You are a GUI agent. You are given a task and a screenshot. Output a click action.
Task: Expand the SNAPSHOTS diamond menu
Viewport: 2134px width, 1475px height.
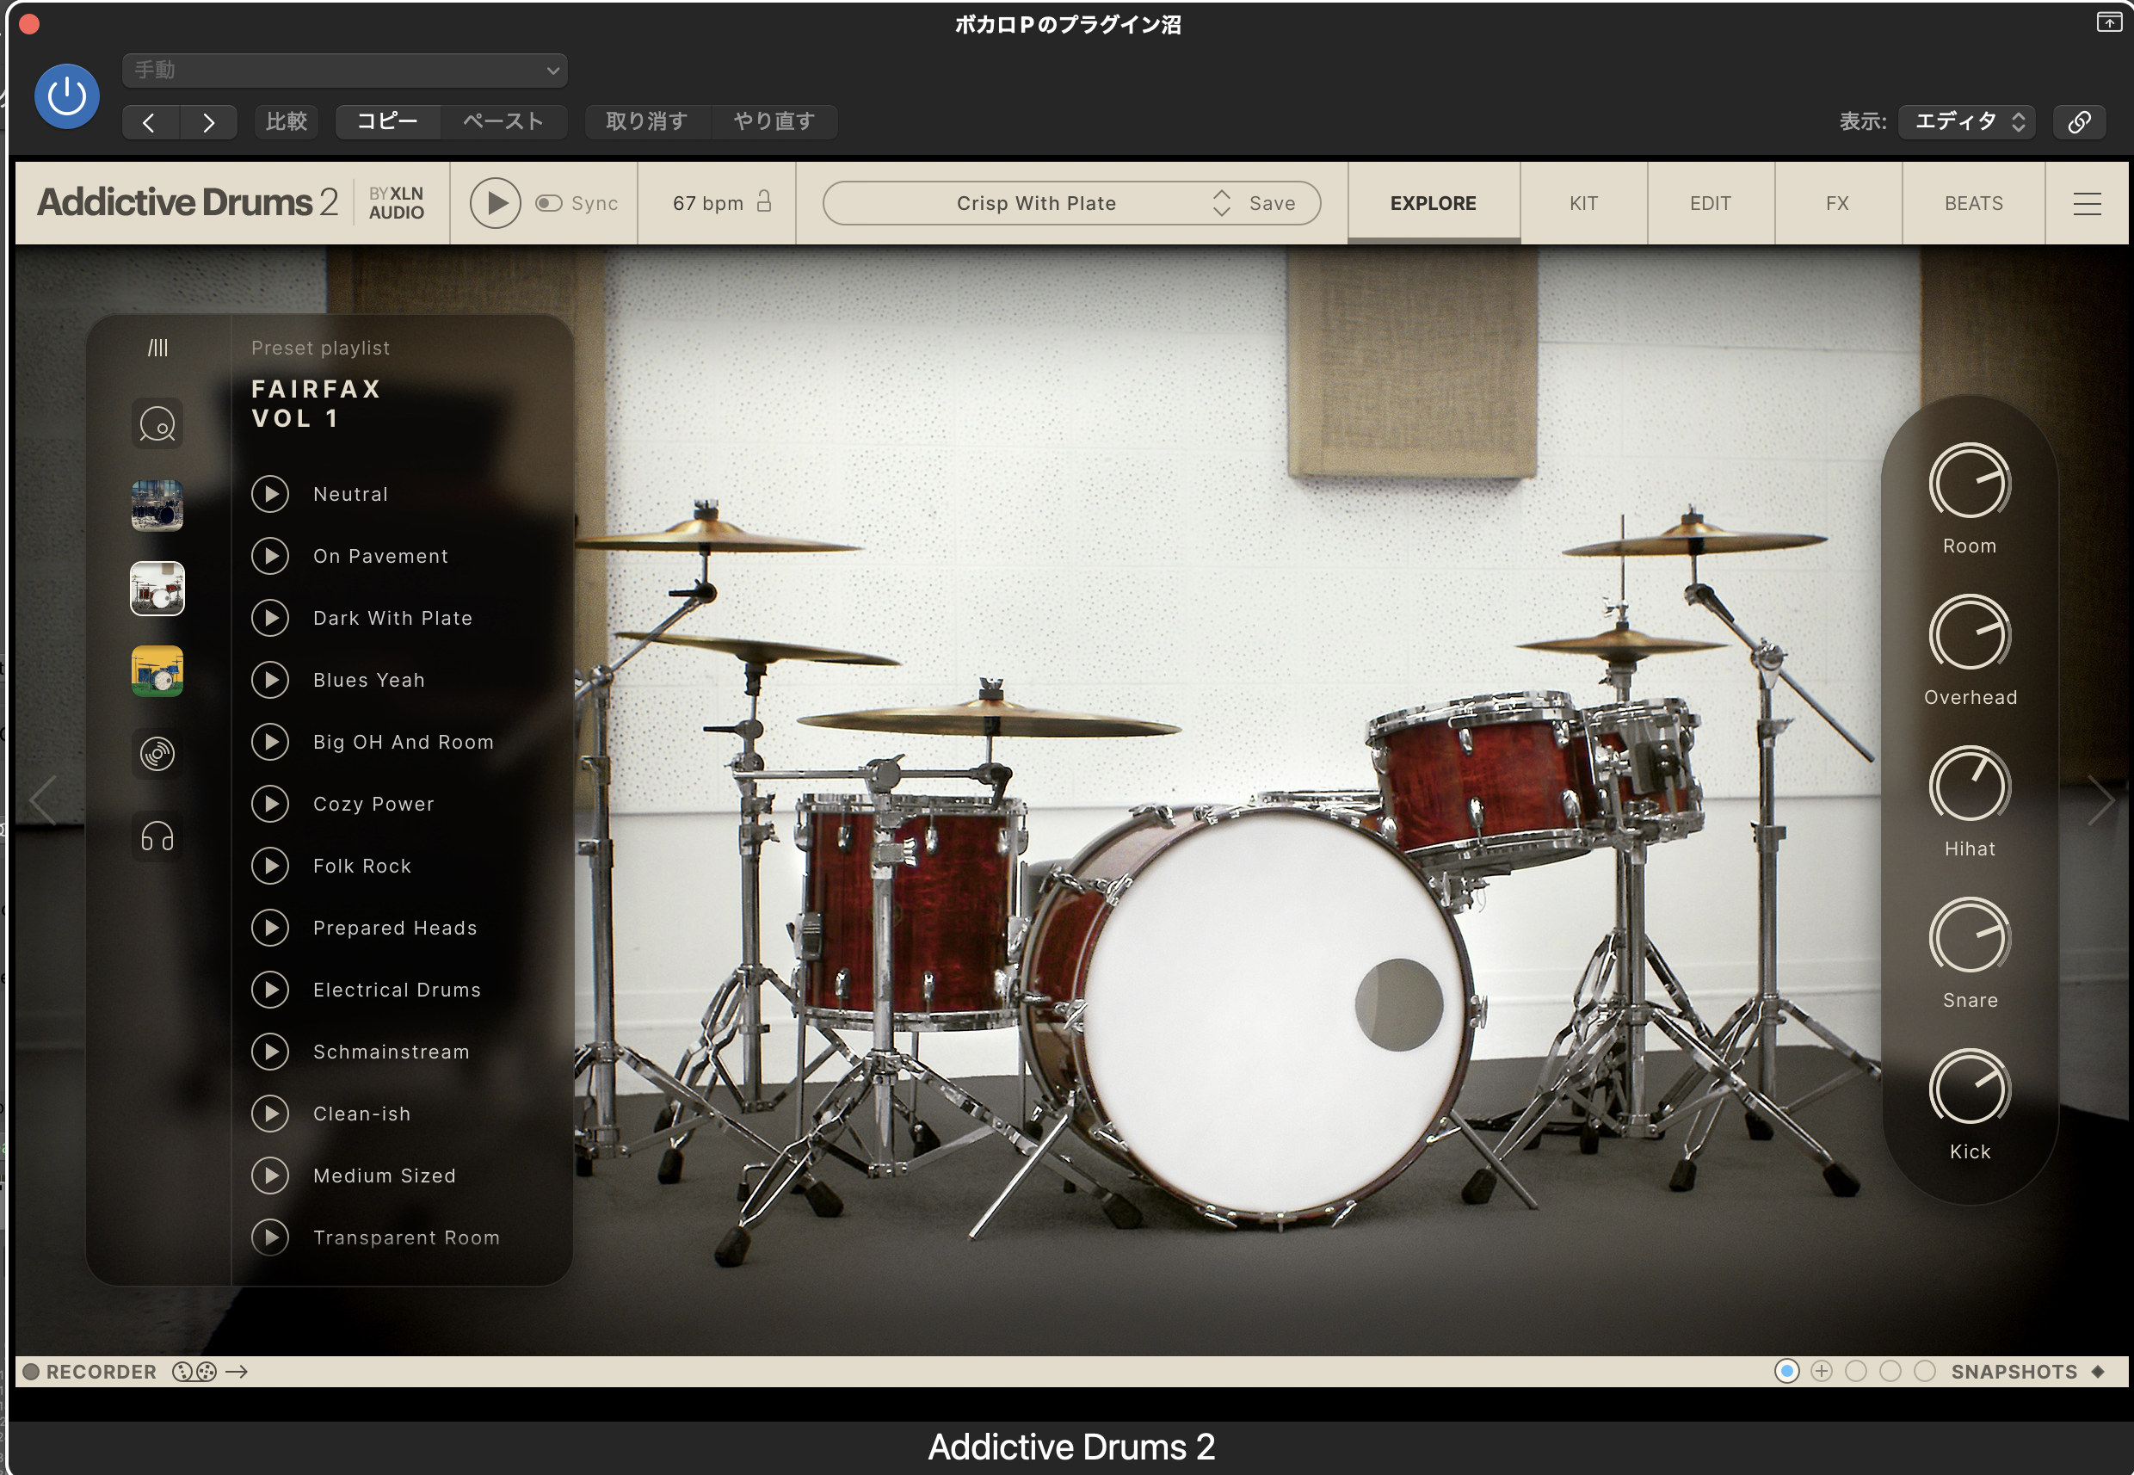(x=2098, y=1372)
